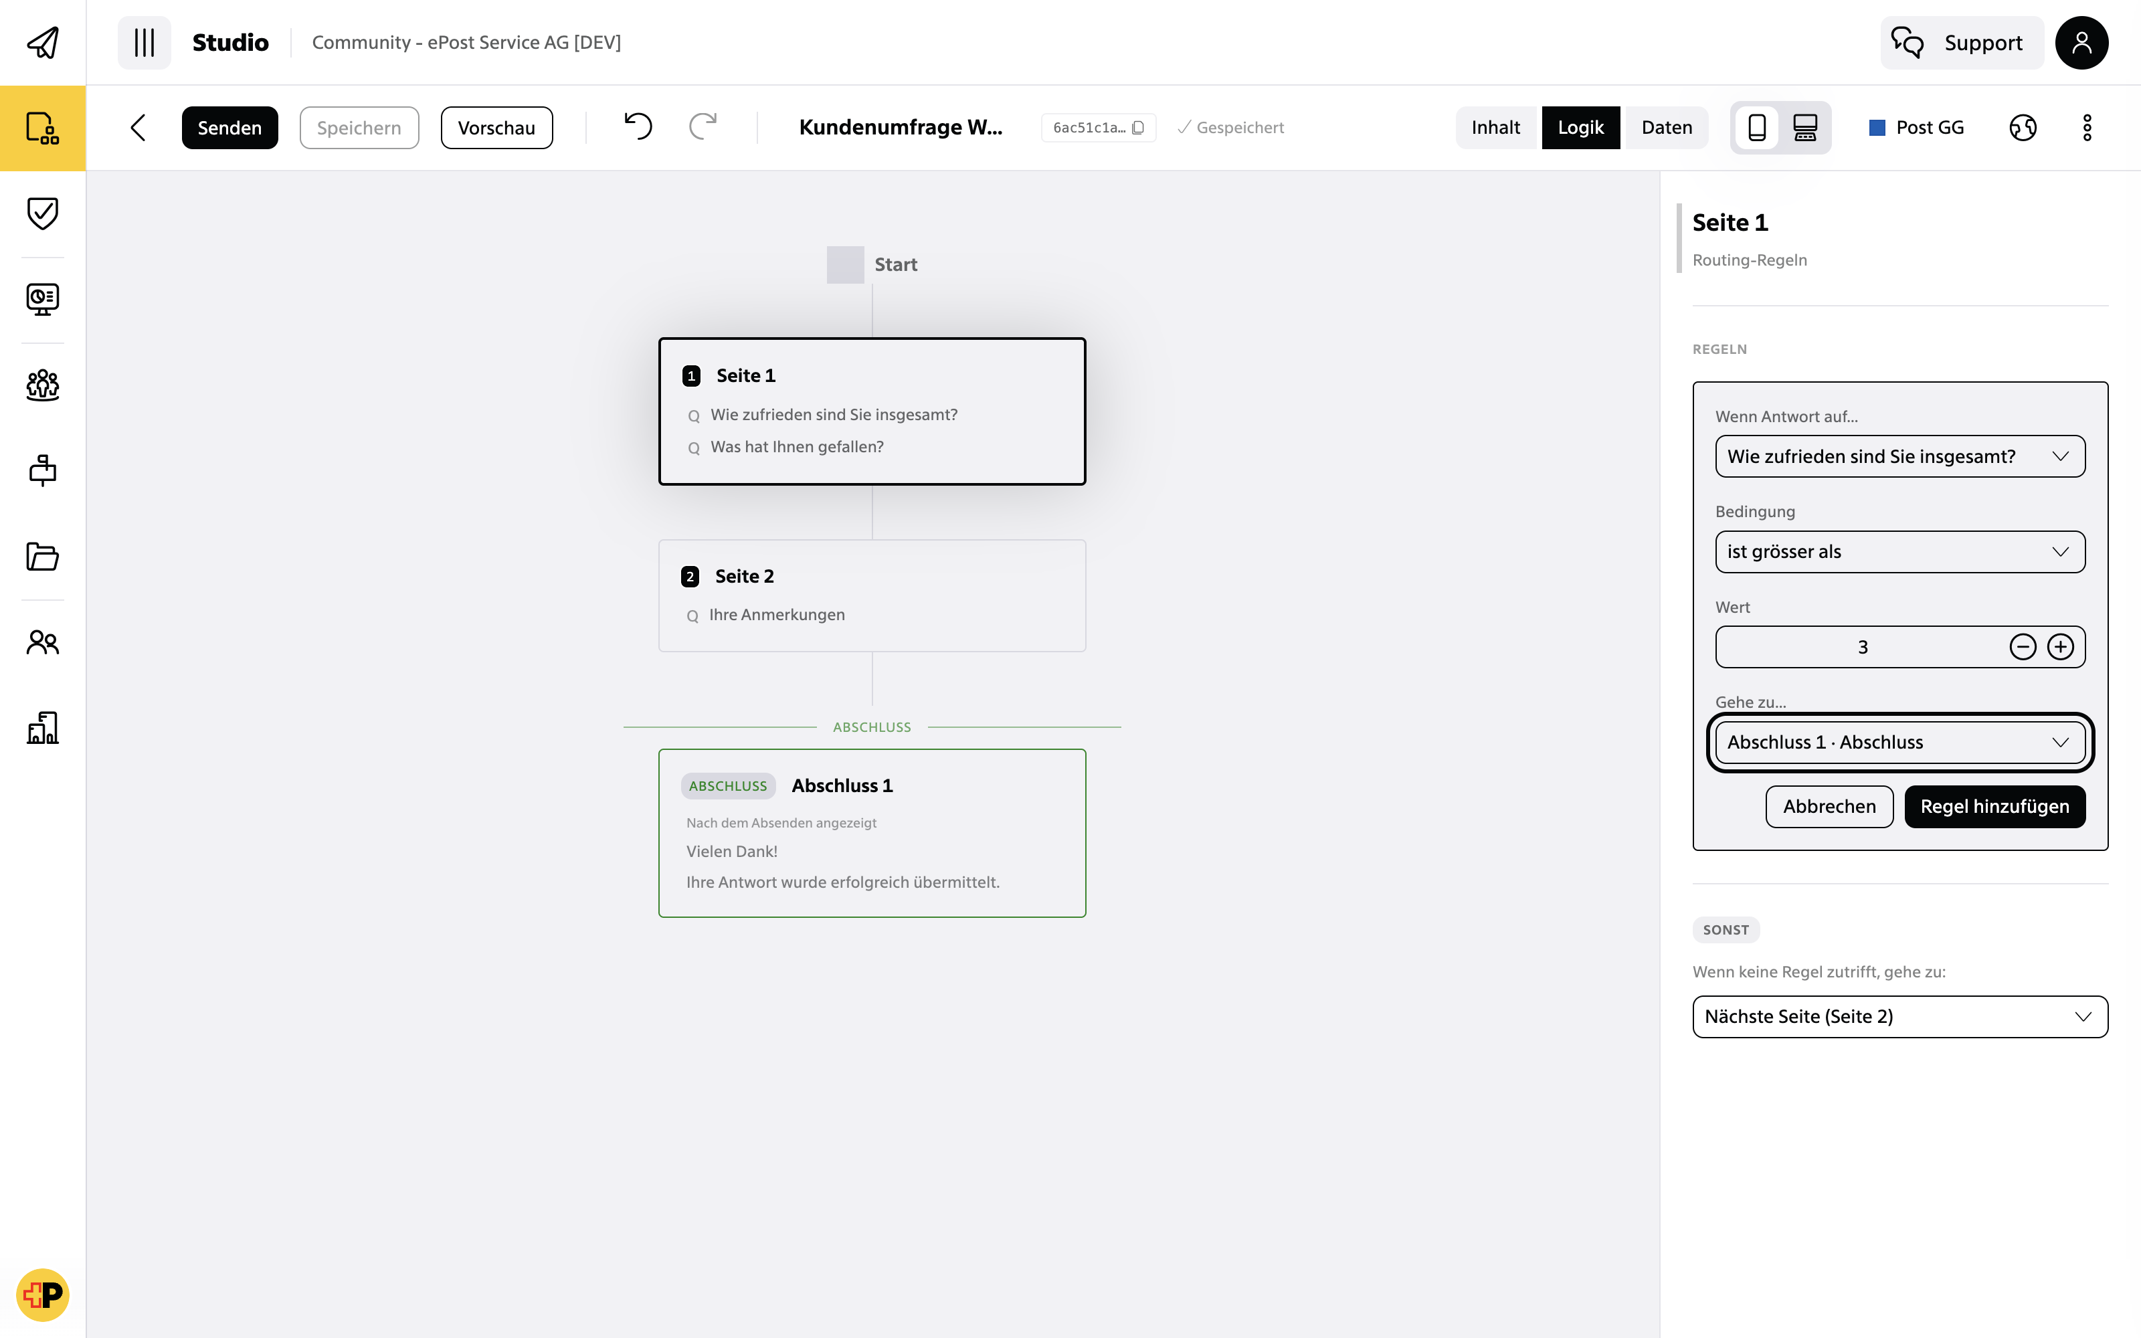
Task: Increase the Wert value with plus
Action: [2061, 647]
